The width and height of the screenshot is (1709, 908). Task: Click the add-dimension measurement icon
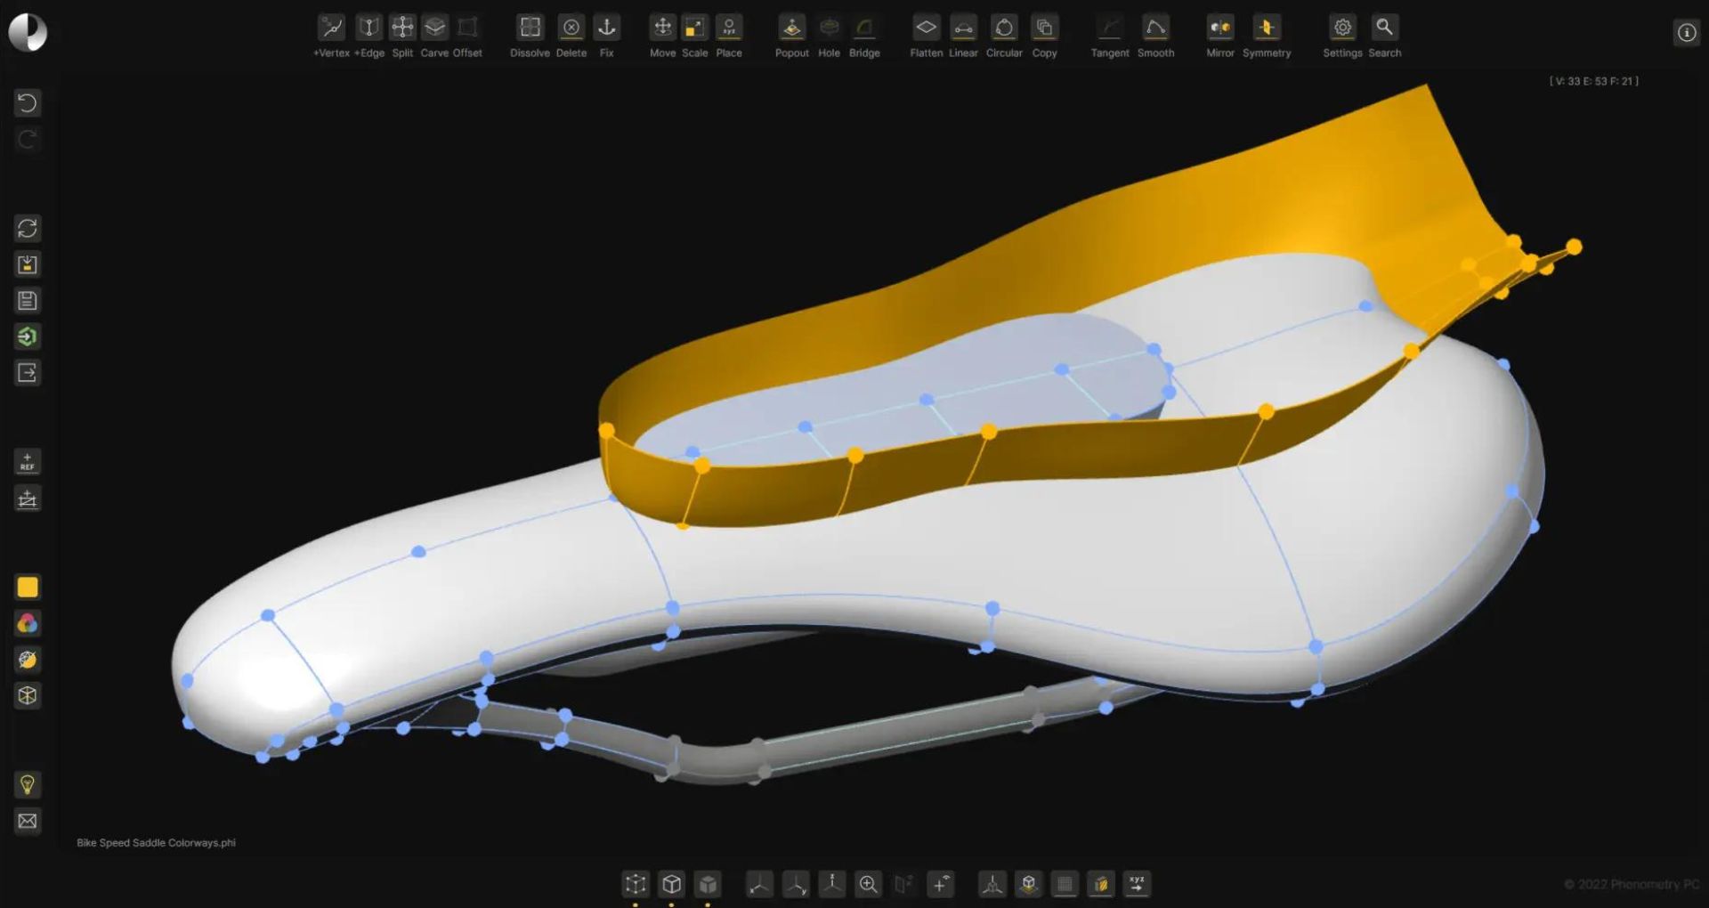point(28,499)
